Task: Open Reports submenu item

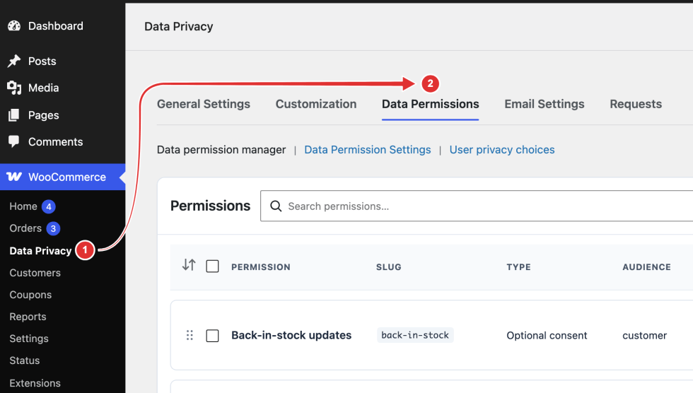Action: (x=28, y=317)
